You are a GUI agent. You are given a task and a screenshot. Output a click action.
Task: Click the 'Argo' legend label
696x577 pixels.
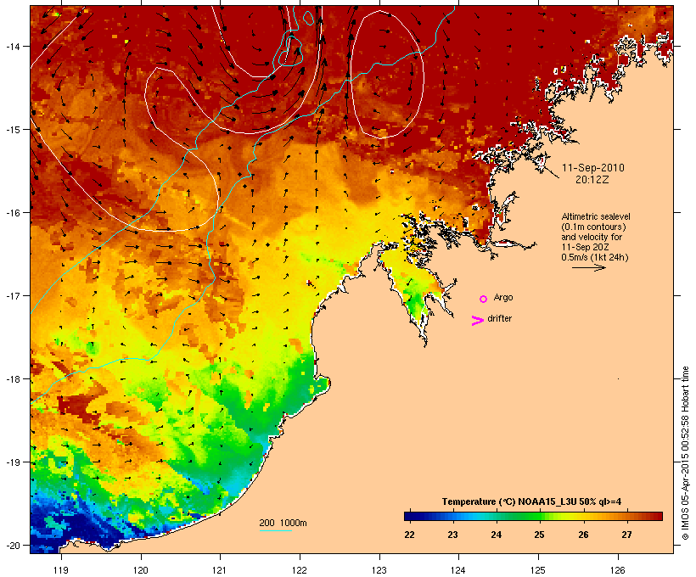[x=503, y=297]
